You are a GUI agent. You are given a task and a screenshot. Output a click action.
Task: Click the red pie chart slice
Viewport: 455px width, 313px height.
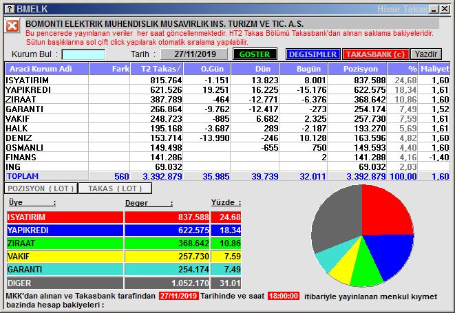pyautogui.click(x=383, y=213)
